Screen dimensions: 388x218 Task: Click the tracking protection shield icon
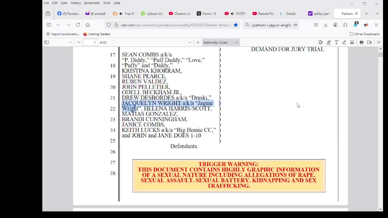(x=109, y=25)
